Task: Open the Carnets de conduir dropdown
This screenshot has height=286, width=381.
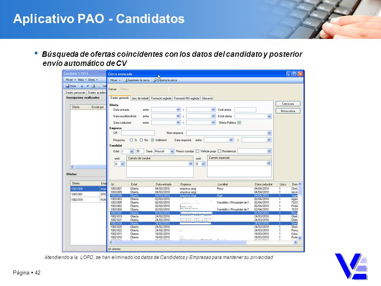Action: (x=190, y=164)
